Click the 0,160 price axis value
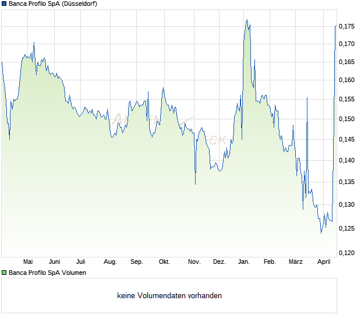This screenshot has width=361, height=318. (346, 80)
